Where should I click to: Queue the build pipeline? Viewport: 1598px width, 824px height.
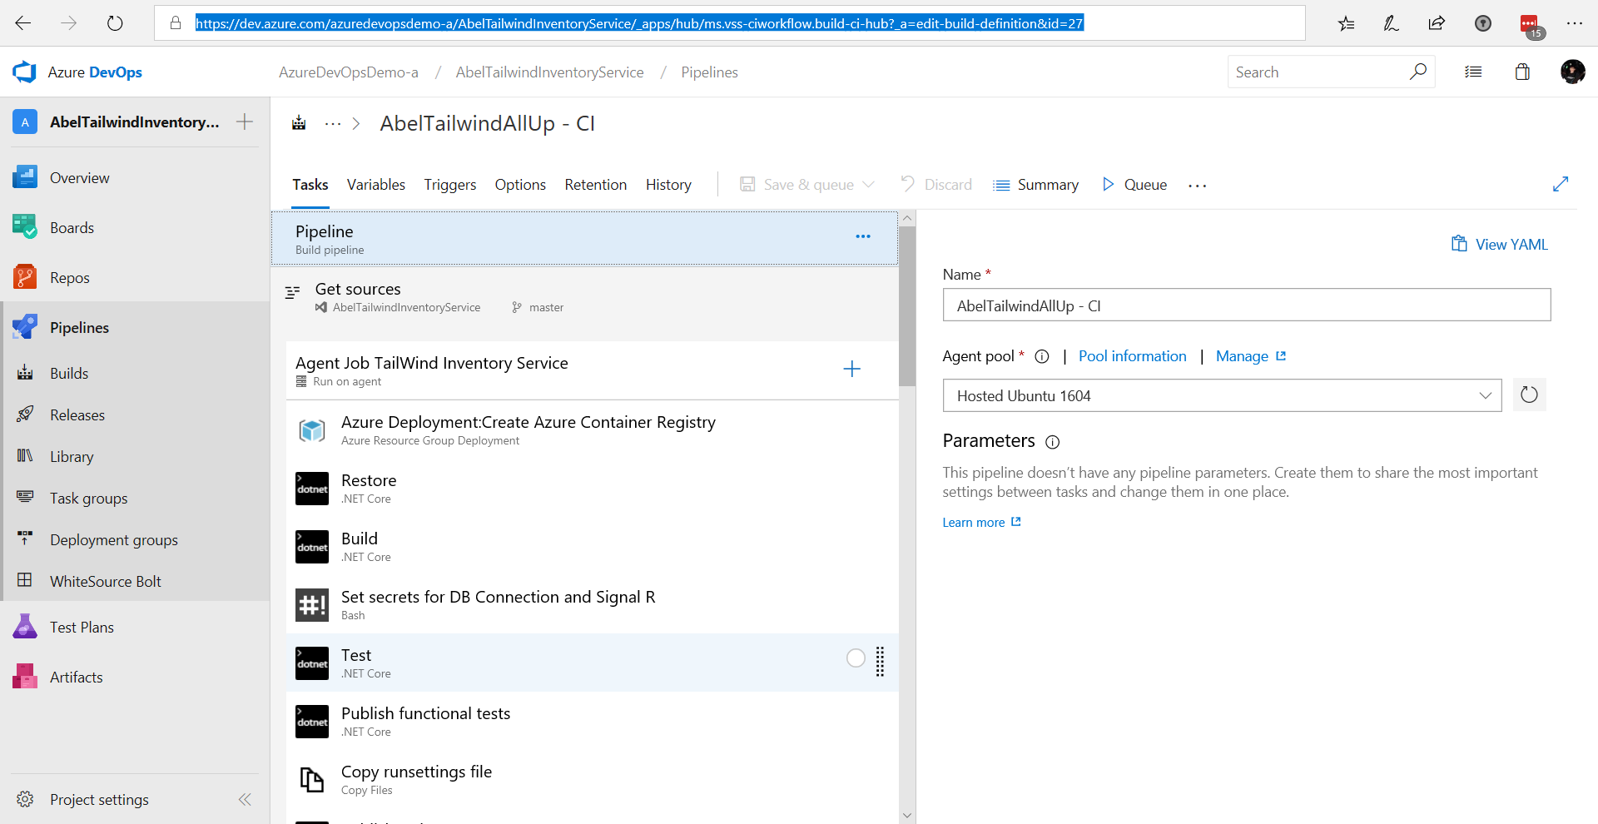[1134, 184]
